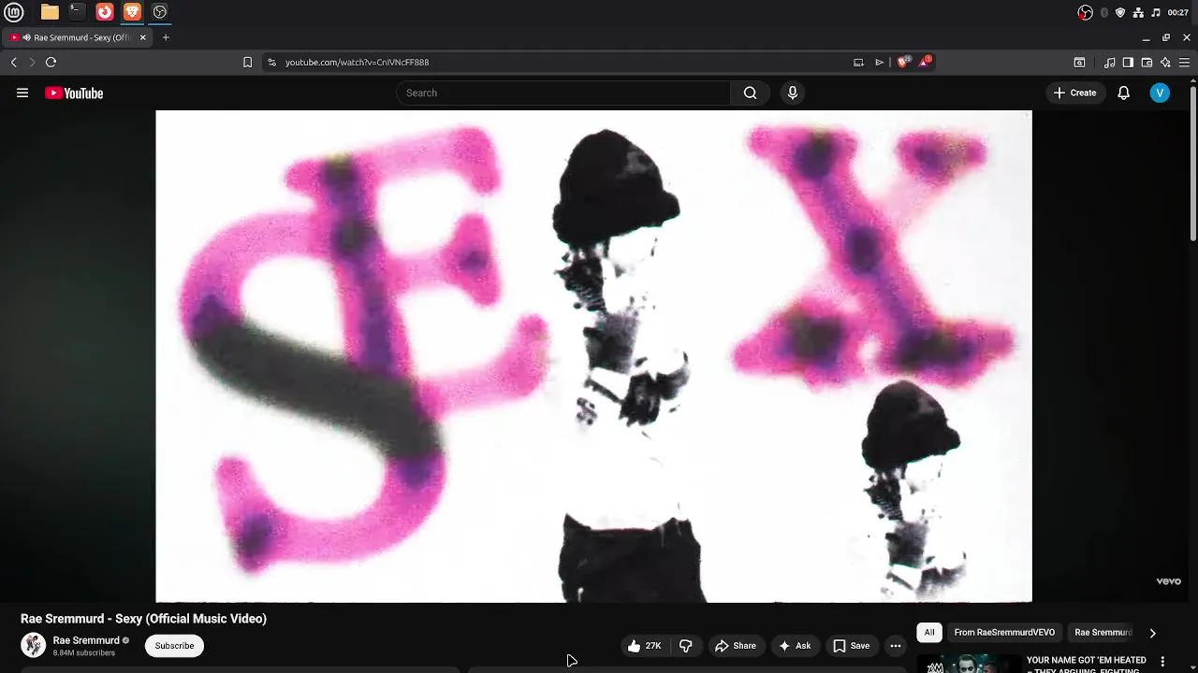Toggle the Brave sidebar panel
The height and width of the screenshot is (673, 1198).
pyautogui.click(x=1128, y=63)
